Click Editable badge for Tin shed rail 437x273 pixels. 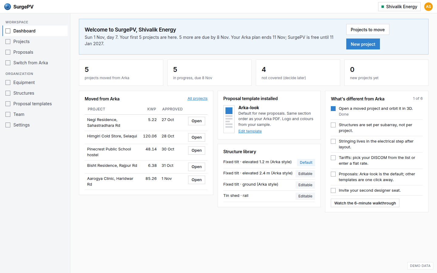pos(305,196)
